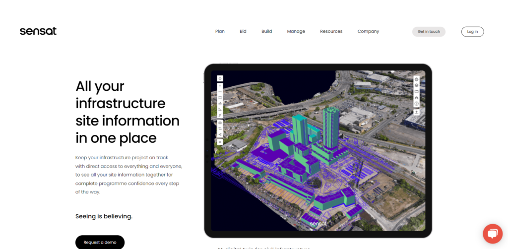The image size is (508, 249).
Task: Select the point marker tool in tablet toolbar
Action: pyautogui.click(x=220, y=86)
